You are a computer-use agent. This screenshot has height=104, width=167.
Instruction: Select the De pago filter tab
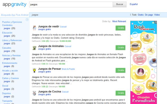[149, 15]
